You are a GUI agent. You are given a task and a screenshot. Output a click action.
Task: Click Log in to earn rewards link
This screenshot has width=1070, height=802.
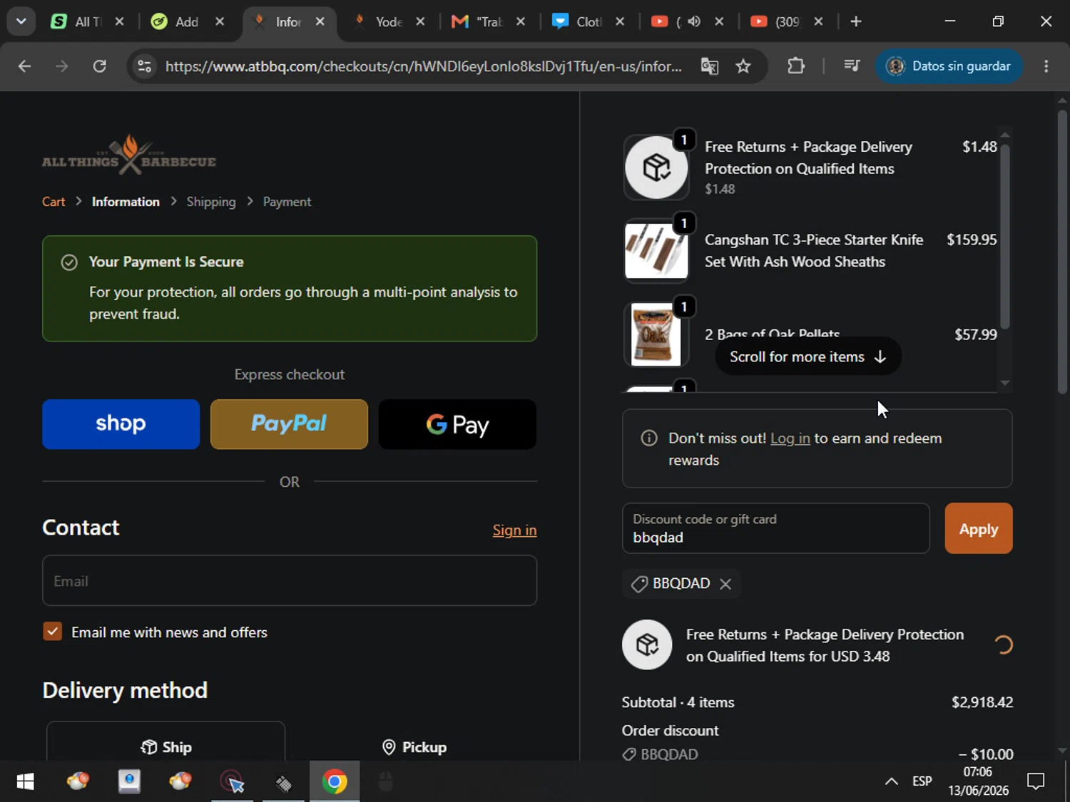[x=790, y=438]
